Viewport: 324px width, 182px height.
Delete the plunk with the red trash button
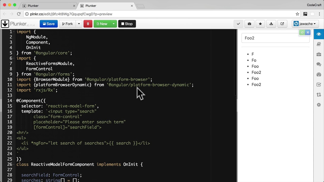tap(88, 24)
